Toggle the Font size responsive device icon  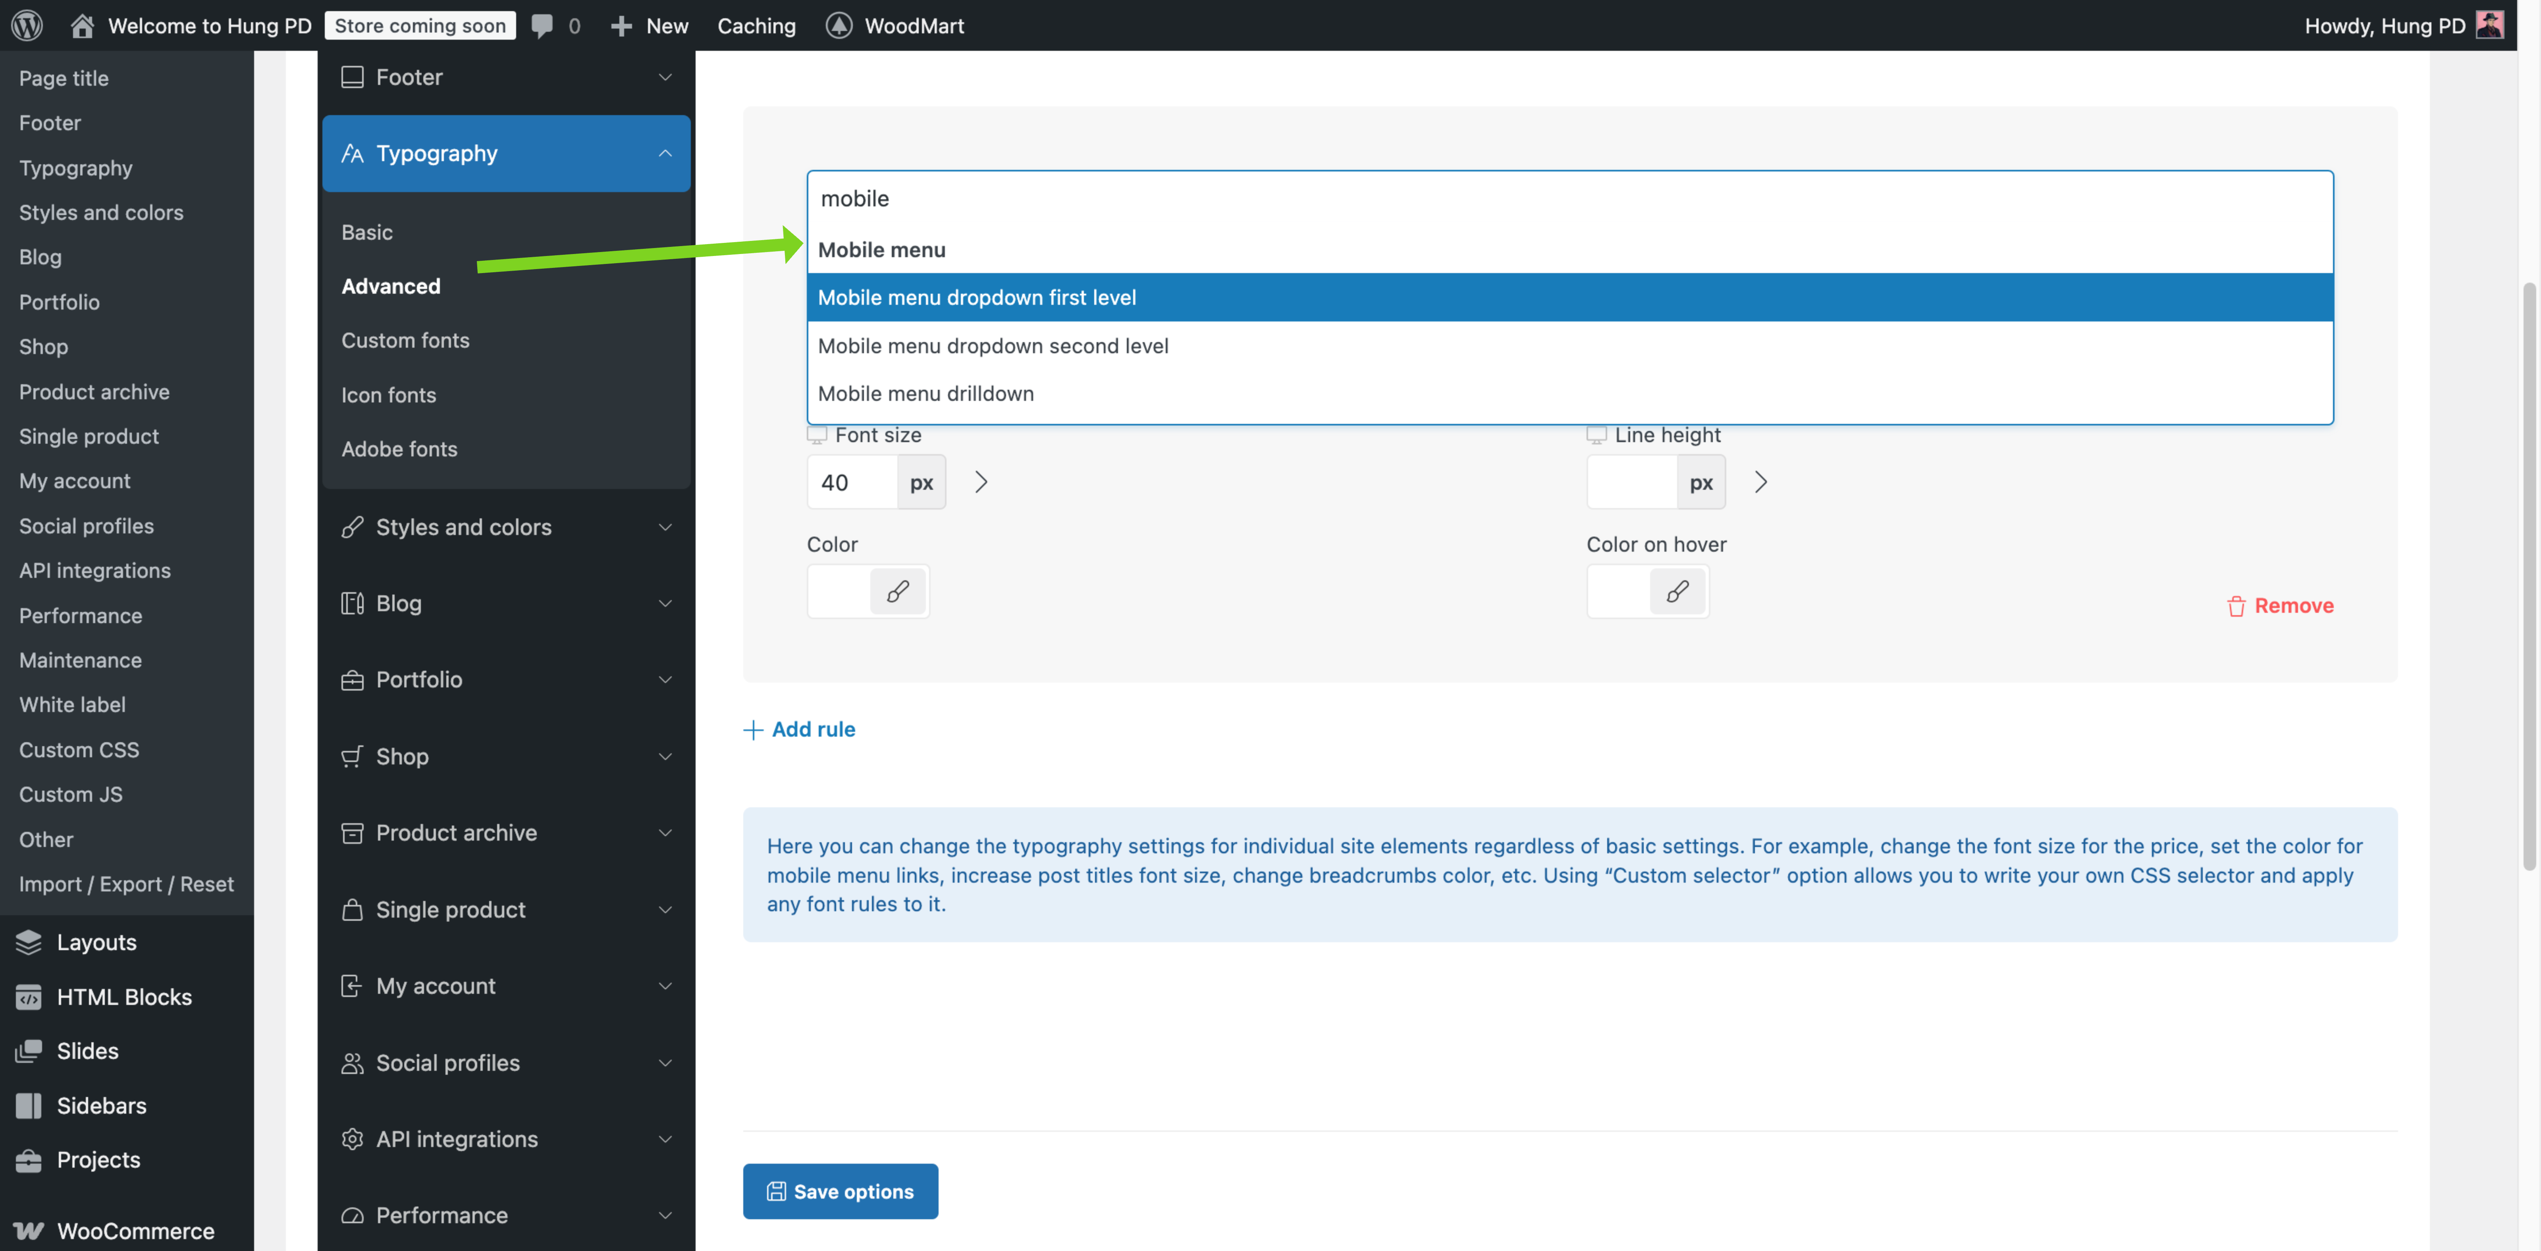817,435
